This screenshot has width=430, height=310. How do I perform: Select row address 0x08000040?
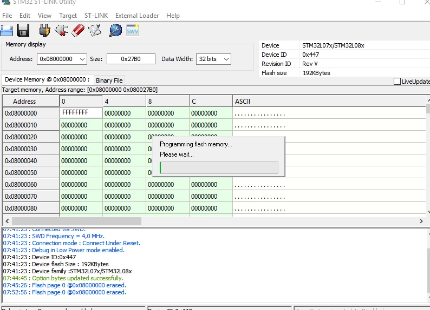tap(31, 161)
